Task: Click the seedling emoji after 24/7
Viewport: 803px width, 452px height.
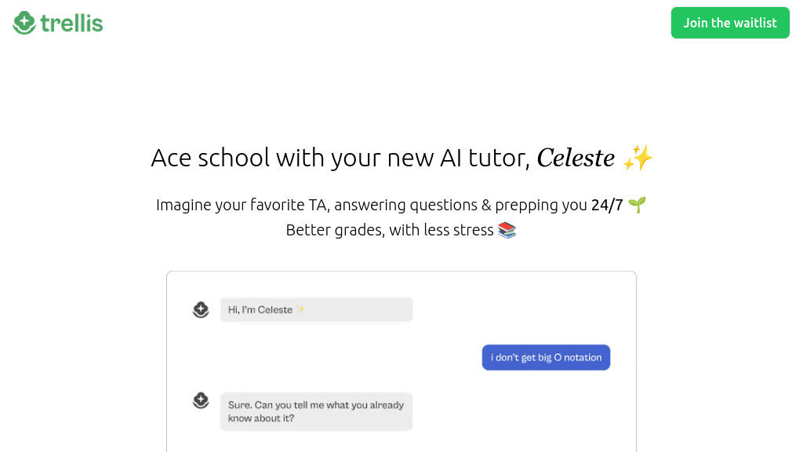Action: (x=638, y=204)
